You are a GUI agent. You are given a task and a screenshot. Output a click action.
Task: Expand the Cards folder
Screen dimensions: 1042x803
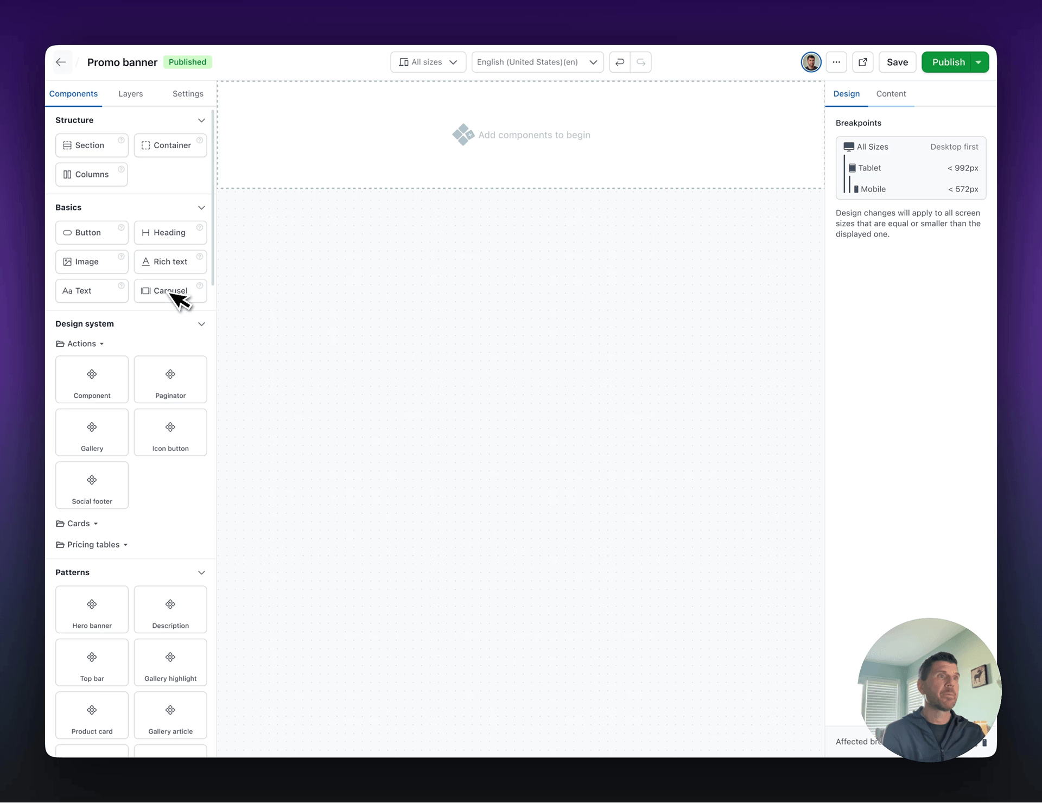[77, 524]
